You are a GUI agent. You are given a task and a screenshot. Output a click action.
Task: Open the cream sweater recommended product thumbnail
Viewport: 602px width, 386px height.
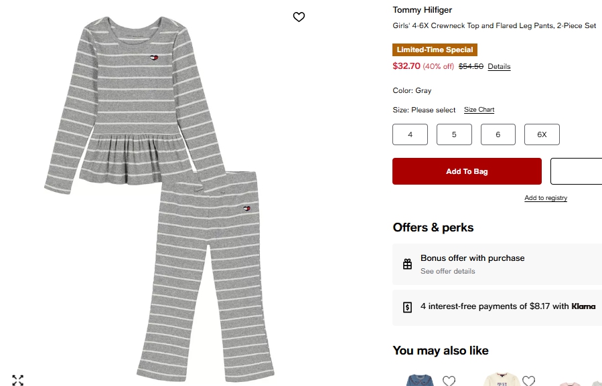[x=501, y=380]
